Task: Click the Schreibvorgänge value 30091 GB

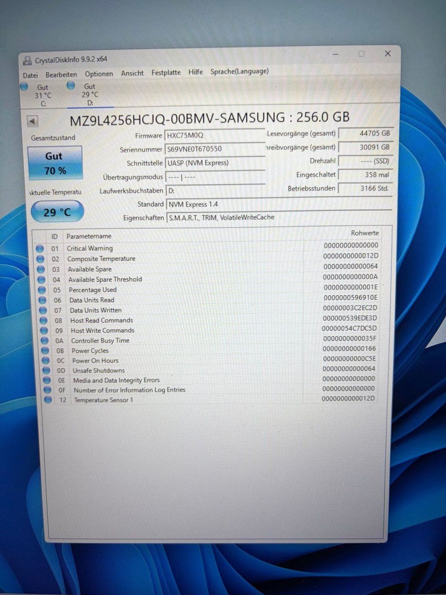Action: coord(365,147)
